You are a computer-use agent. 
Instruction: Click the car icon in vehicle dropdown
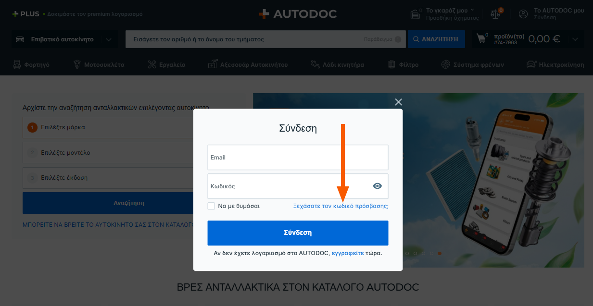click(x=20, y=39)
